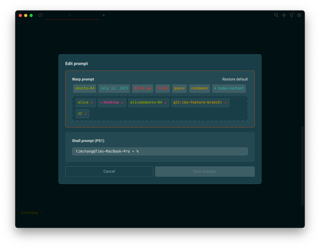Click the lightning bolt workflows icon
Image resolution: width=320 pixels, height=248 pixels.
(284, 15)
